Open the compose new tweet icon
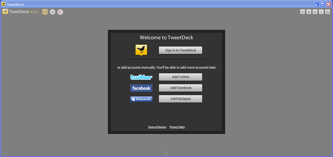 click(x=45, y=12)
